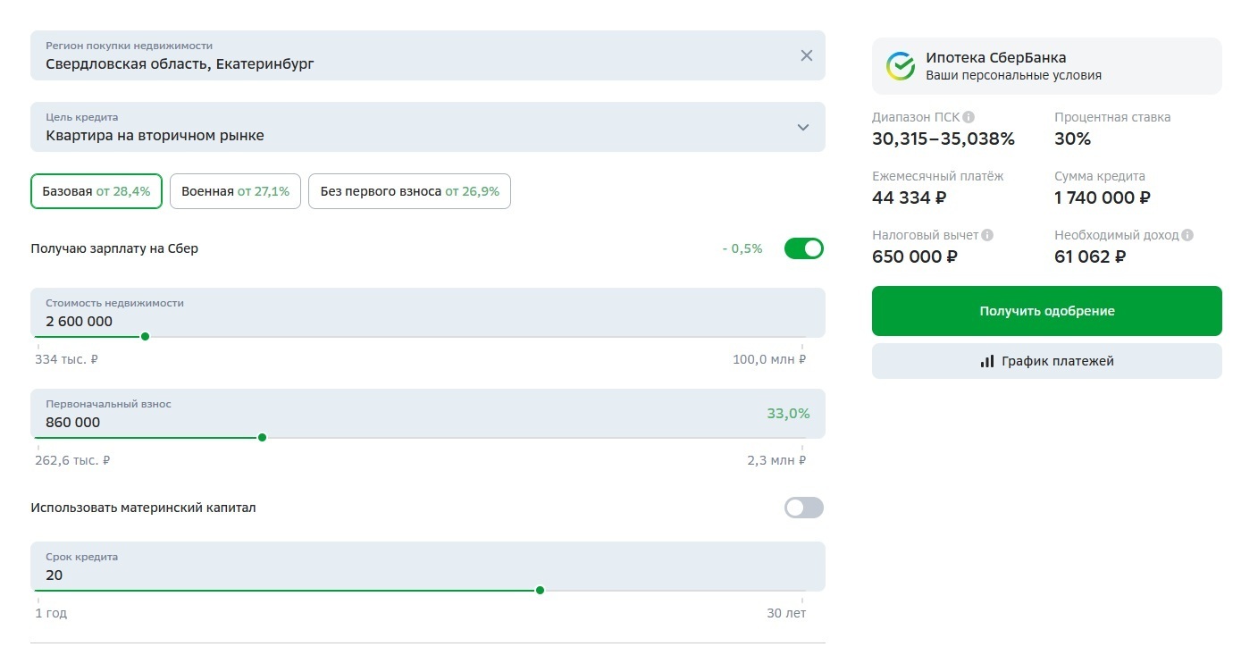Click the loan amount 1 740 000 ₽
Viewport: 1258px width, 672px height.
point(1103,197)
